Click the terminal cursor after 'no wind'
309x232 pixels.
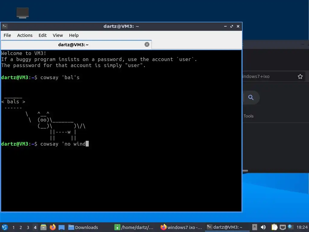[x=87, y=143]
